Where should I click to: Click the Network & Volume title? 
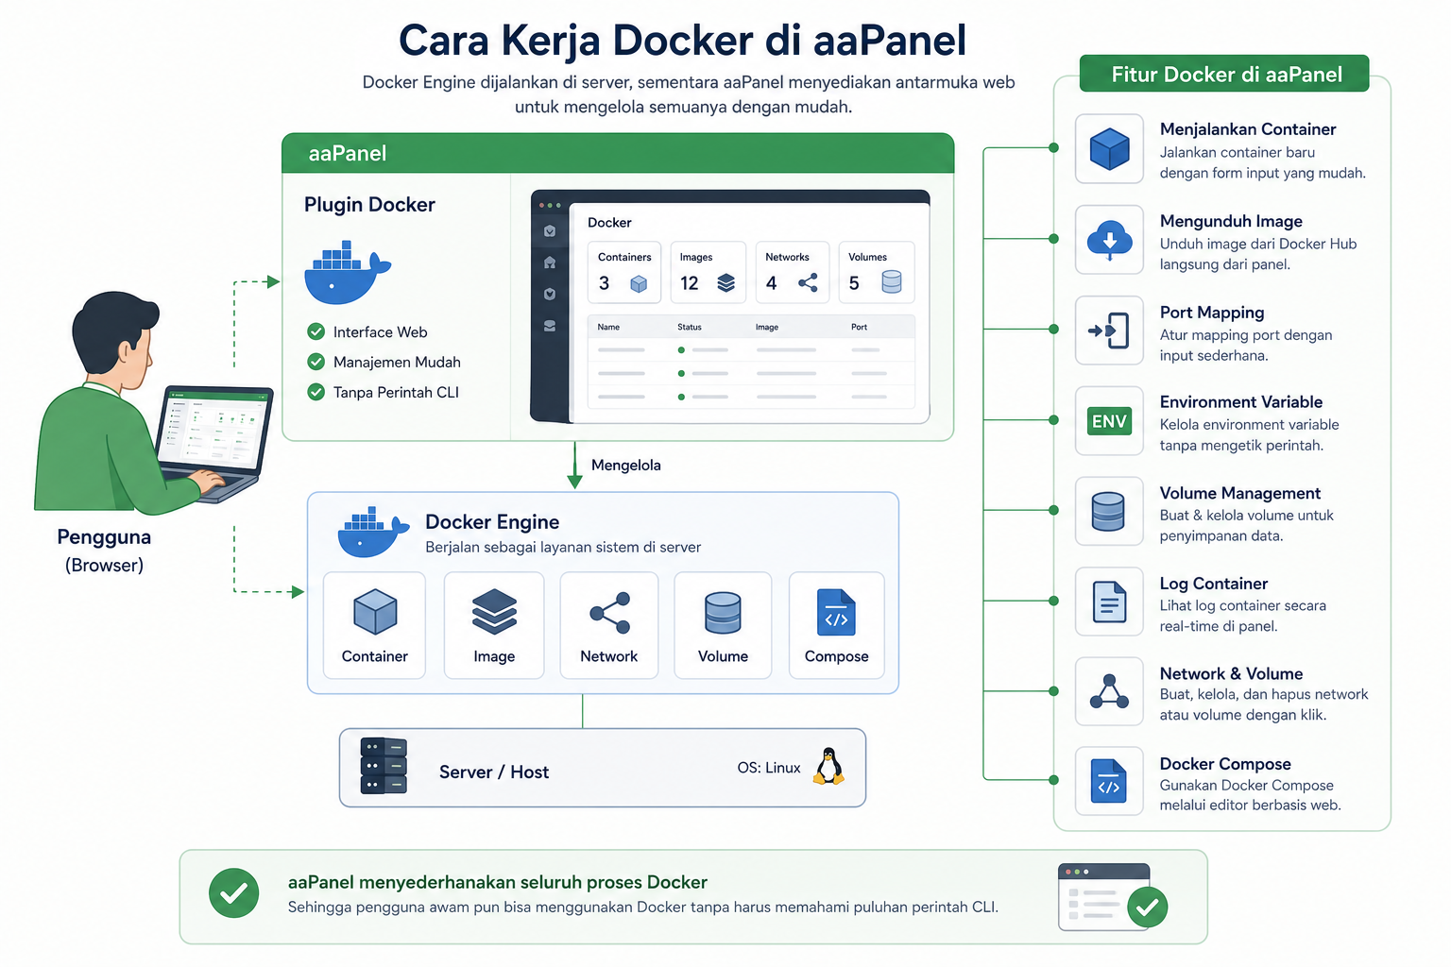(x=1231, y=673)
